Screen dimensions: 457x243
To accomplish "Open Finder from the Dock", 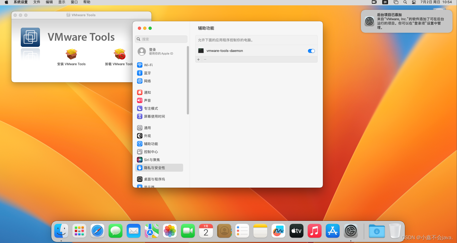I will point(61,231).
